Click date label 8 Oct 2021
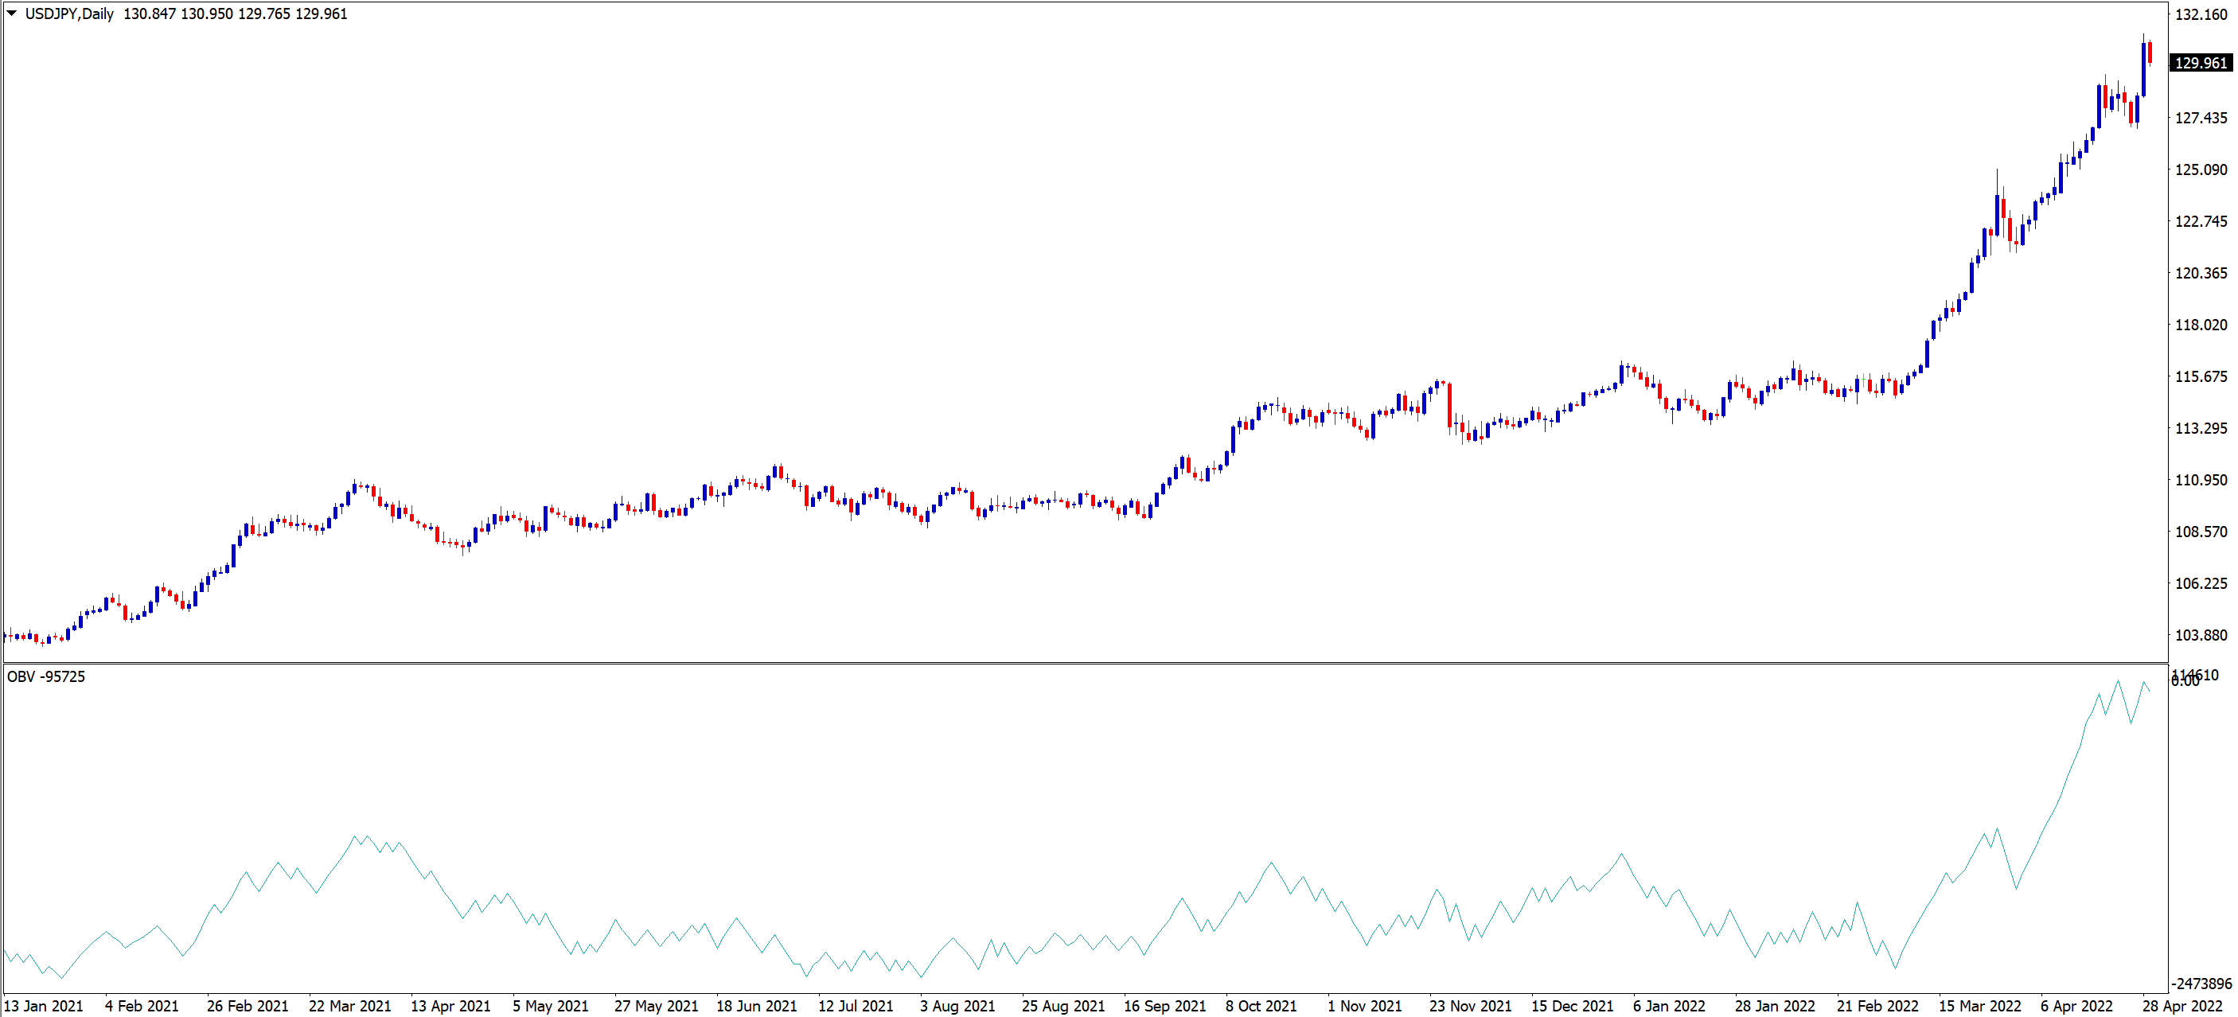This screenshot has height=1017, width=2238. tap(1261, 1006)
